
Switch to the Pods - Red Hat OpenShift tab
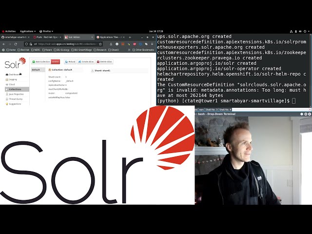[x=47, y=37]
